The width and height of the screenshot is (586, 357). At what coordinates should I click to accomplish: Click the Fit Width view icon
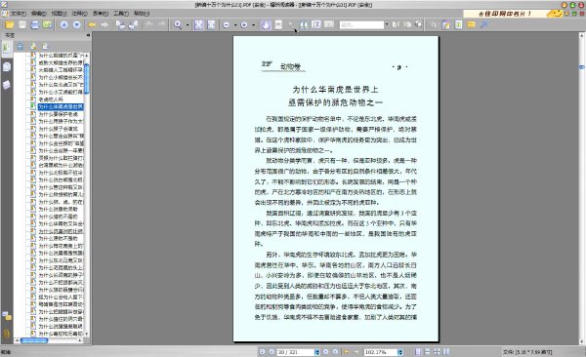pyautogui.click(x=212, y=25)
